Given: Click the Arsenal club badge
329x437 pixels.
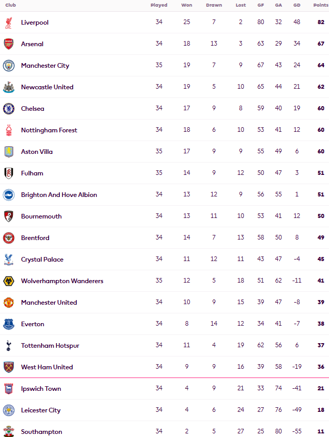Looking at the screenshot, I should [x=9, y=44].
